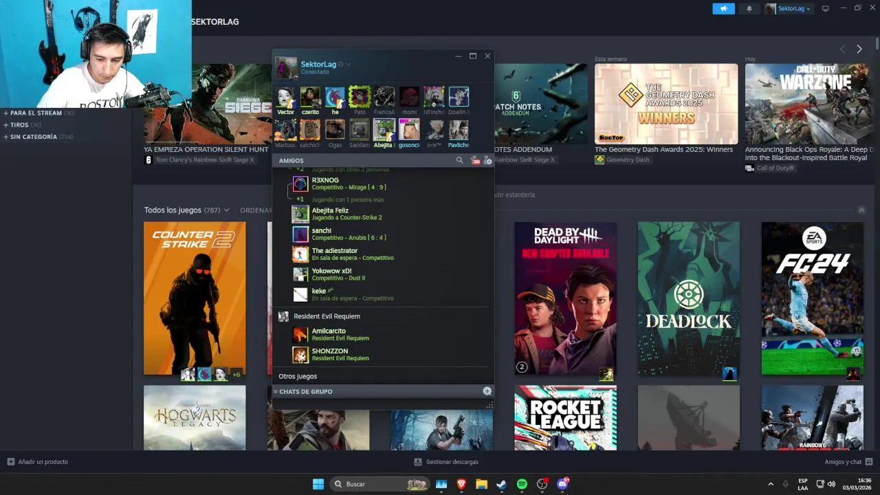
Task: Open Steam notifications bell
Action: tap(749, 8)
